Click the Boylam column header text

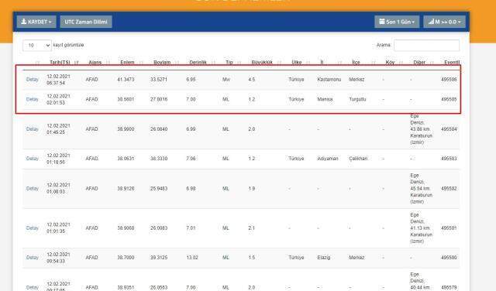pos(162,63)
